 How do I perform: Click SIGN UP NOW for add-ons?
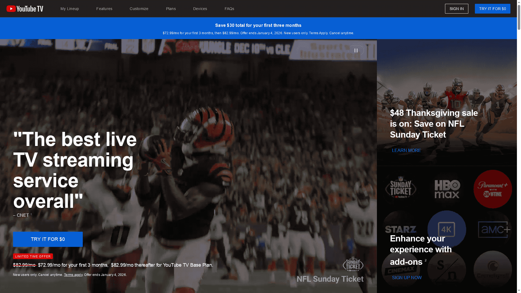(406, 278)
